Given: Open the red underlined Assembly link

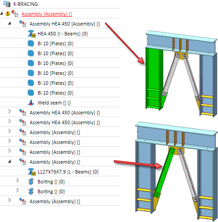Looking at the screenshot, I should [47, 14].
